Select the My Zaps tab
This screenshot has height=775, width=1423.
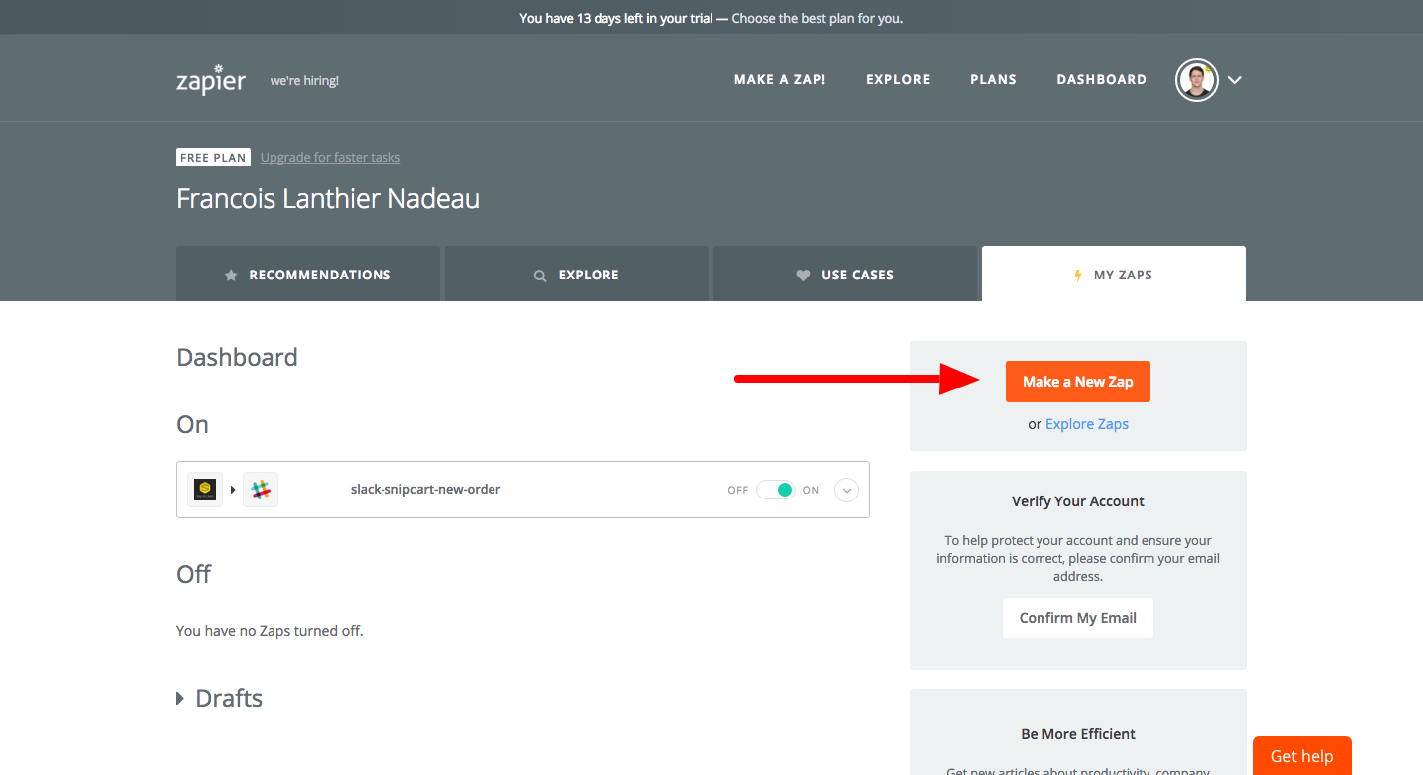tap(1114, 274)
